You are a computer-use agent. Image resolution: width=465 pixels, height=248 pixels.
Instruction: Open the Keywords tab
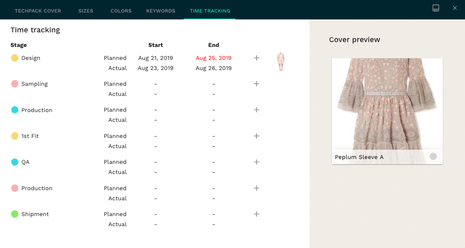[x=161, y=11]
